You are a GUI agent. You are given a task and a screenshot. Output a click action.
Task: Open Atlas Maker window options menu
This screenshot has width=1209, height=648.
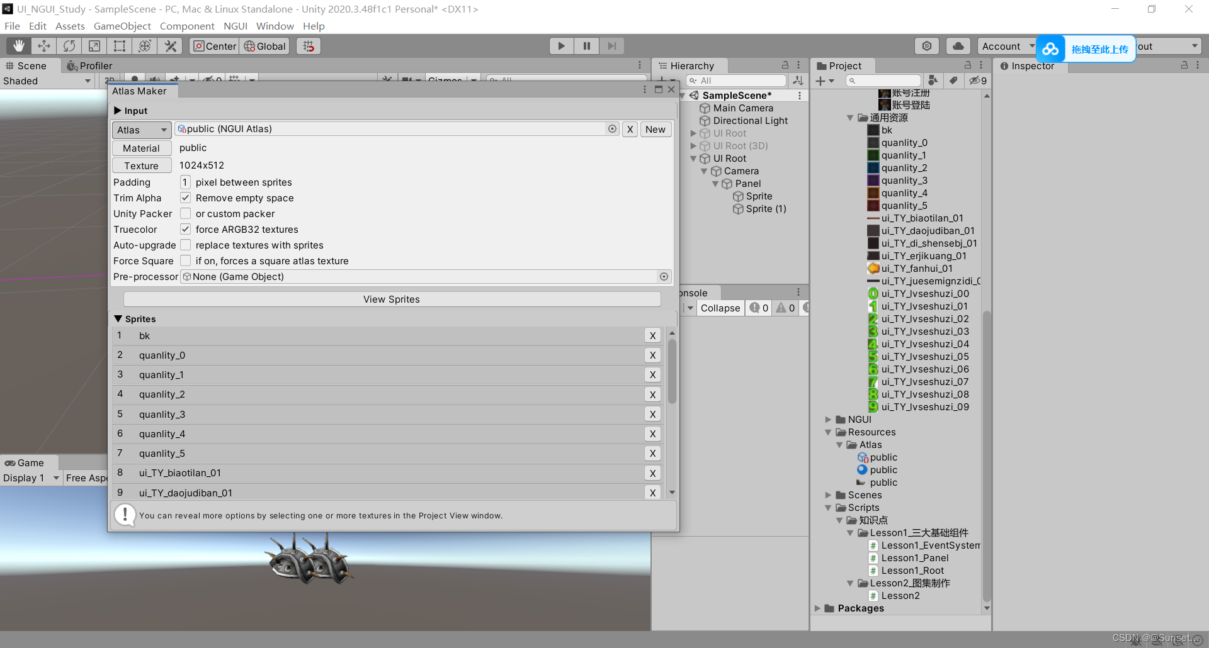click(x=645, y=90)
